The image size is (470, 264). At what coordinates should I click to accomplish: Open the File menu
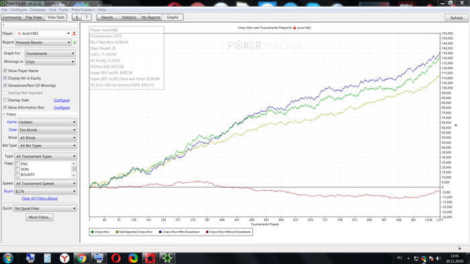click(x=5, y=10)
